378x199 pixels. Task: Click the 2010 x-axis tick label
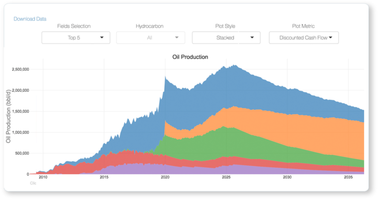click(x=43, y=177)
